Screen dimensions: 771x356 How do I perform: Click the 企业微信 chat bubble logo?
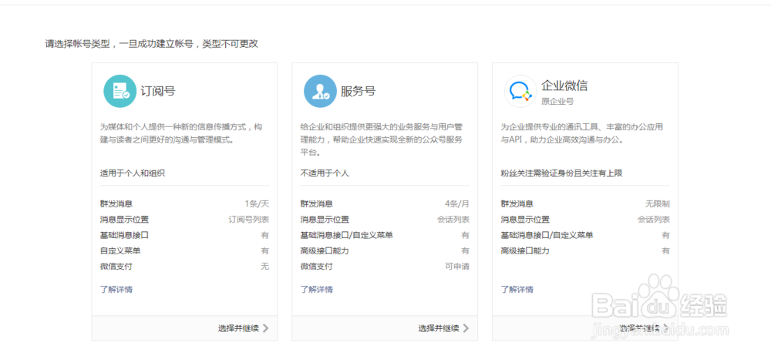pyautogui.click(x=520, y=91)
